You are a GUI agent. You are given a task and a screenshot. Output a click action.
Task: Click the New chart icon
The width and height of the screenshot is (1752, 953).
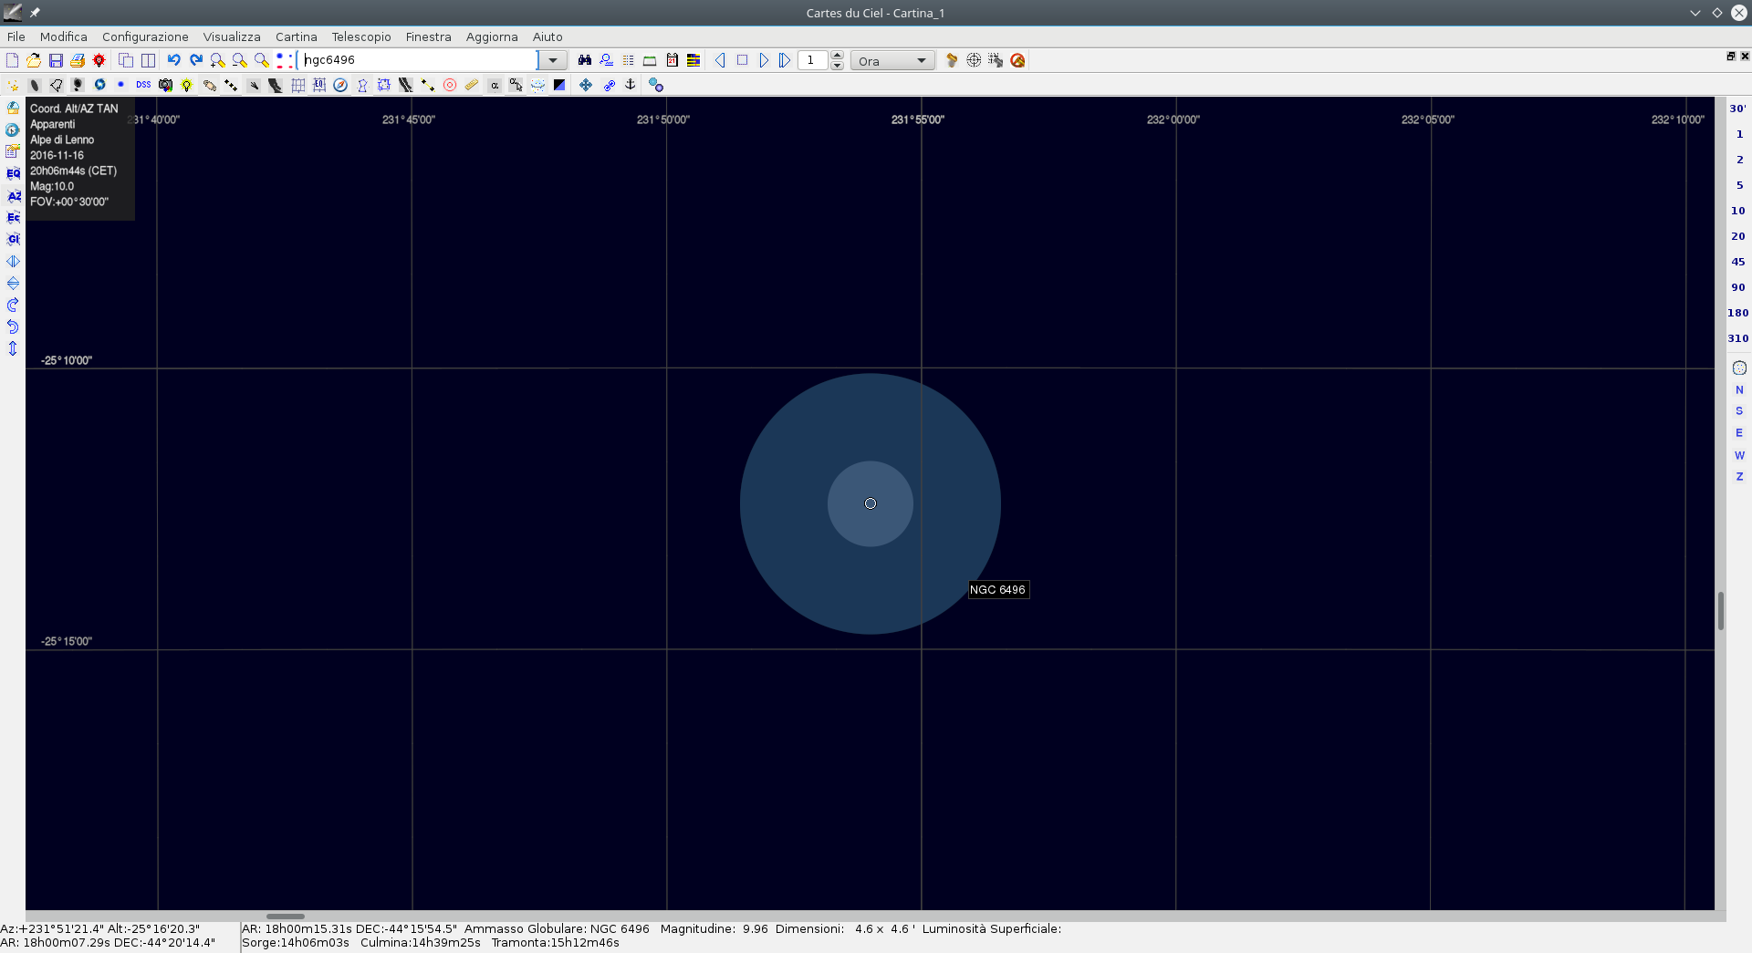[12, 60]
